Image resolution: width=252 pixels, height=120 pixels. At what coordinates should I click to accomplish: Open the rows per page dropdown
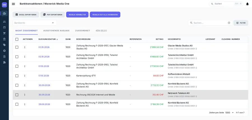pos(230,113)
